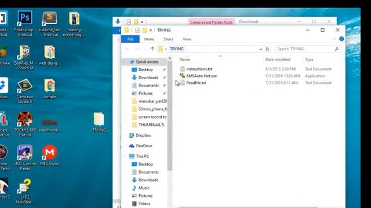
Task: Click New Folder icon in TRYING title bar
Action: click(x=144, y=30)
